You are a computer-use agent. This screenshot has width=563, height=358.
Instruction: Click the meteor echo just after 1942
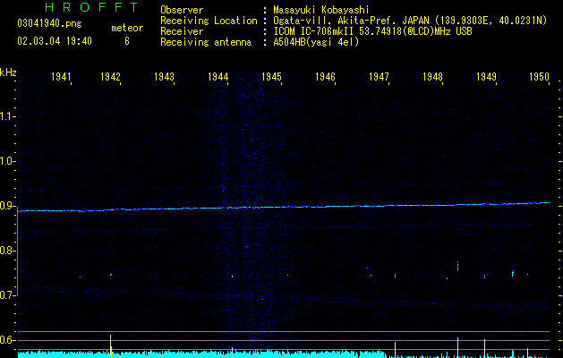click(111, 275)
